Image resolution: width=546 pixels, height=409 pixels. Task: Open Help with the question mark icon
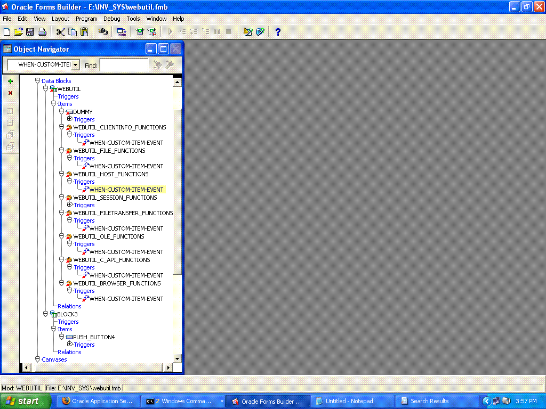tap(278, 32)
